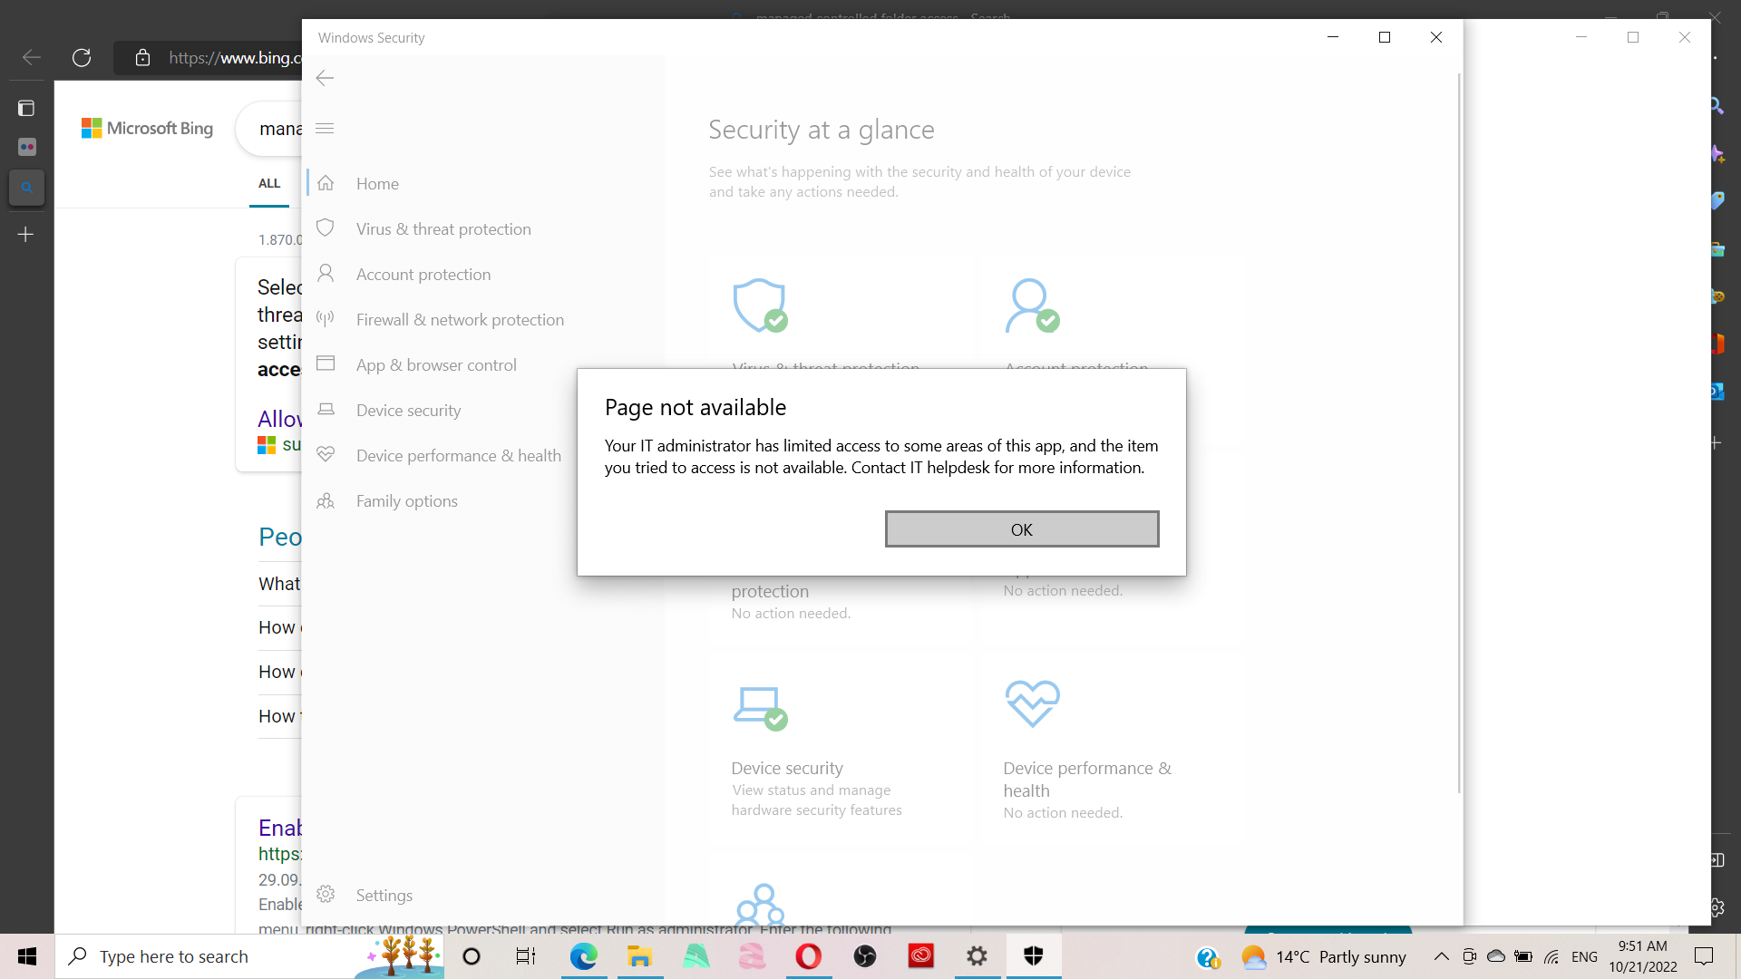Screen dimensions: 1741x979
Task: Click the Windows Security back arrow
Action: point(325,79)
